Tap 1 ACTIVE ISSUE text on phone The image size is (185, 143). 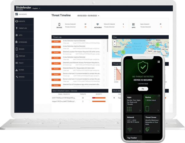[143, 84]
